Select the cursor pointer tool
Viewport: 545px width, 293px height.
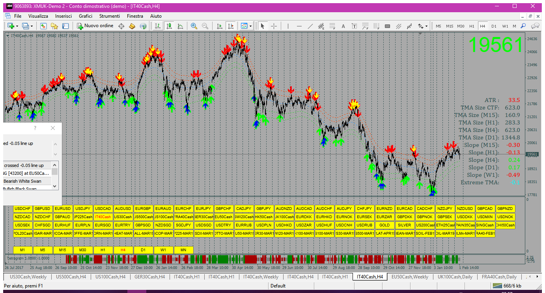[263, 26]
